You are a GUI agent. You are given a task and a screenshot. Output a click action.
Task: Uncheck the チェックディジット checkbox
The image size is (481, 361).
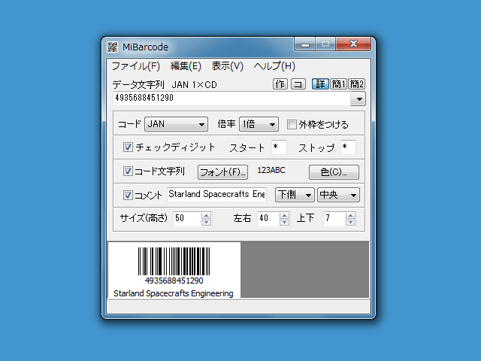click(128, 147)
